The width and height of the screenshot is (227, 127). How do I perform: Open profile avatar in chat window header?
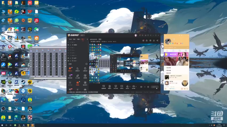(x=168, y=41)
